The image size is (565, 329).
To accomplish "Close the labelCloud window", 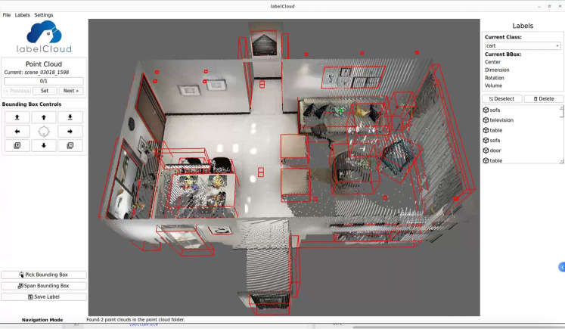I will [x=559, y=6].
